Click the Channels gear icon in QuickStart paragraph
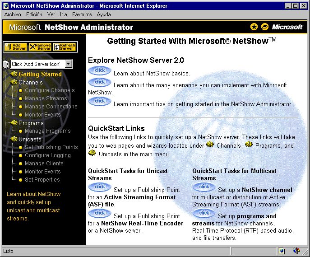Image resolution: width=310 pixels, height=257 pixels. pyautogui.click(x=210, y=144)
